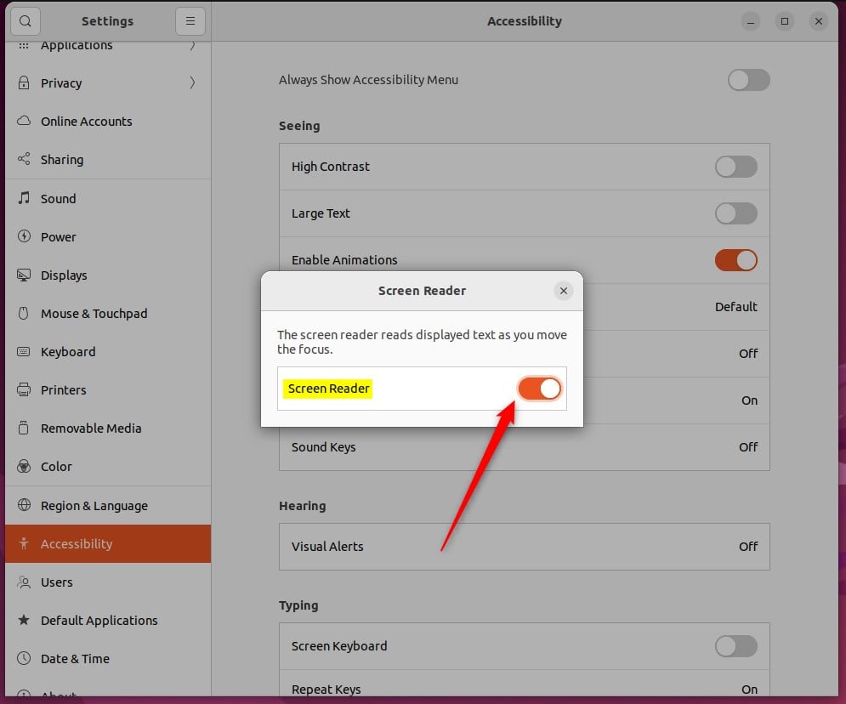This screenshot has width=846, height=704.
Task: Open the Sound Keys settings row
Action: (x=524, y=447)
